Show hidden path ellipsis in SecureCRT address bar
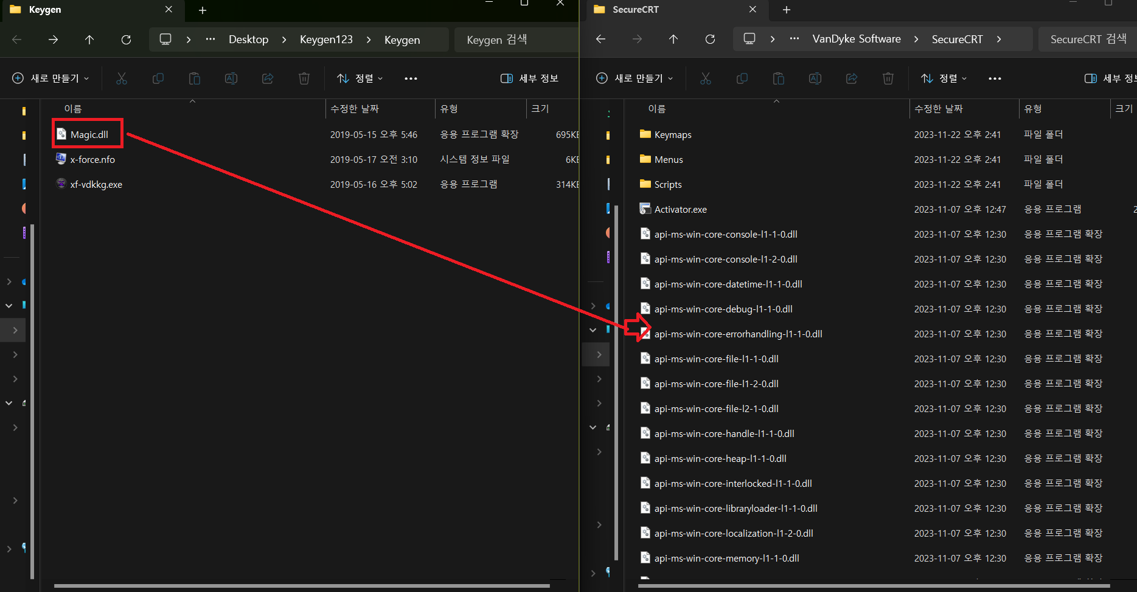 pyautogui.click(x=795, y=40)
